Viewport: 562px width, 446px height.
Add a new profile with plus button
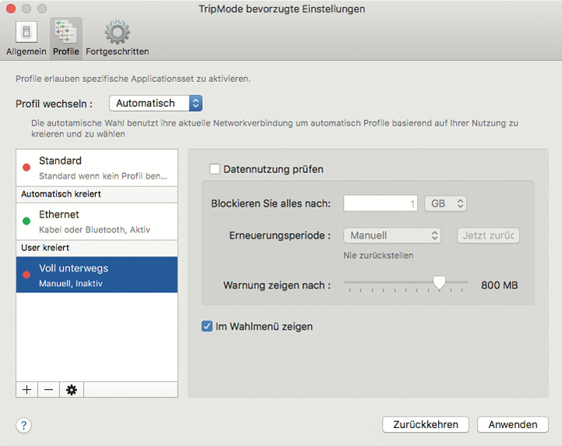tap(27, 390)
